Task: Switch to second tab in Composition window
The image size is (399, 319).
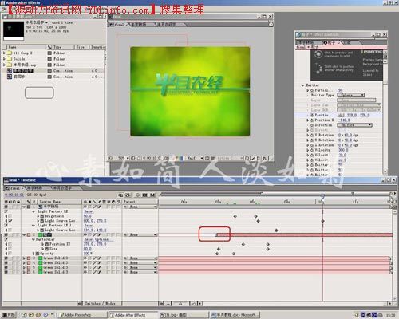Action: (x=138, y=25)
